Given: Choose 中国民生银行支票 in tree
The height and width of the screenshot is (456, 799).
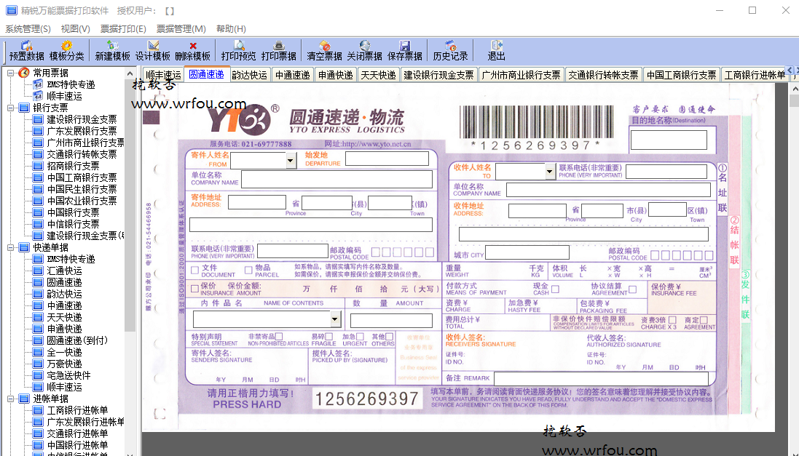Looking at the screenshot, I should 82,189.
